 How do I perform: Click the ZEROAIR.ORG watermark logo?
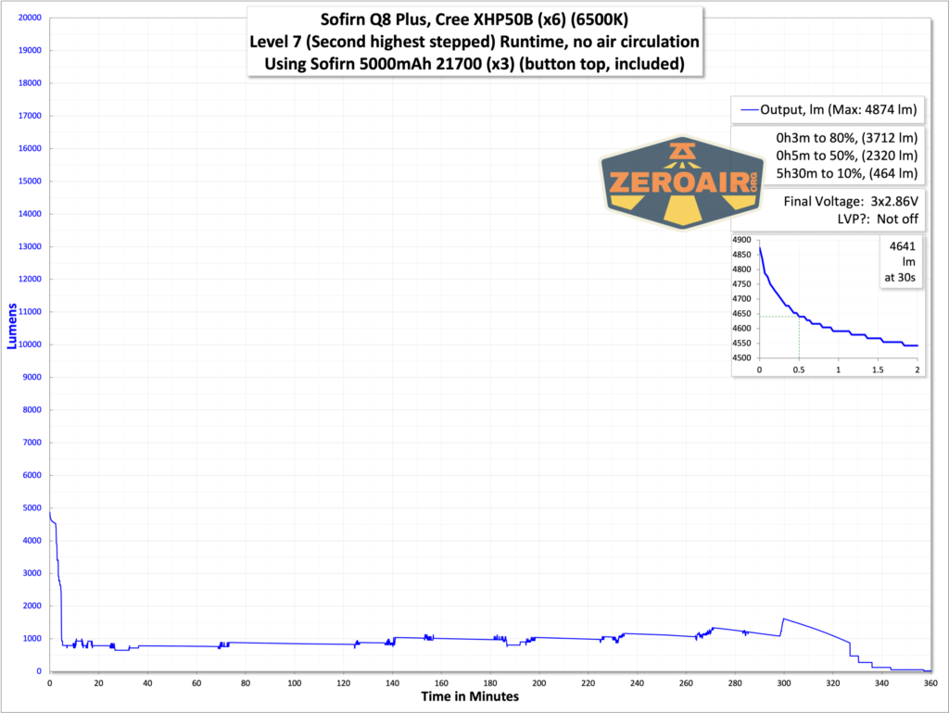(683, 181)
